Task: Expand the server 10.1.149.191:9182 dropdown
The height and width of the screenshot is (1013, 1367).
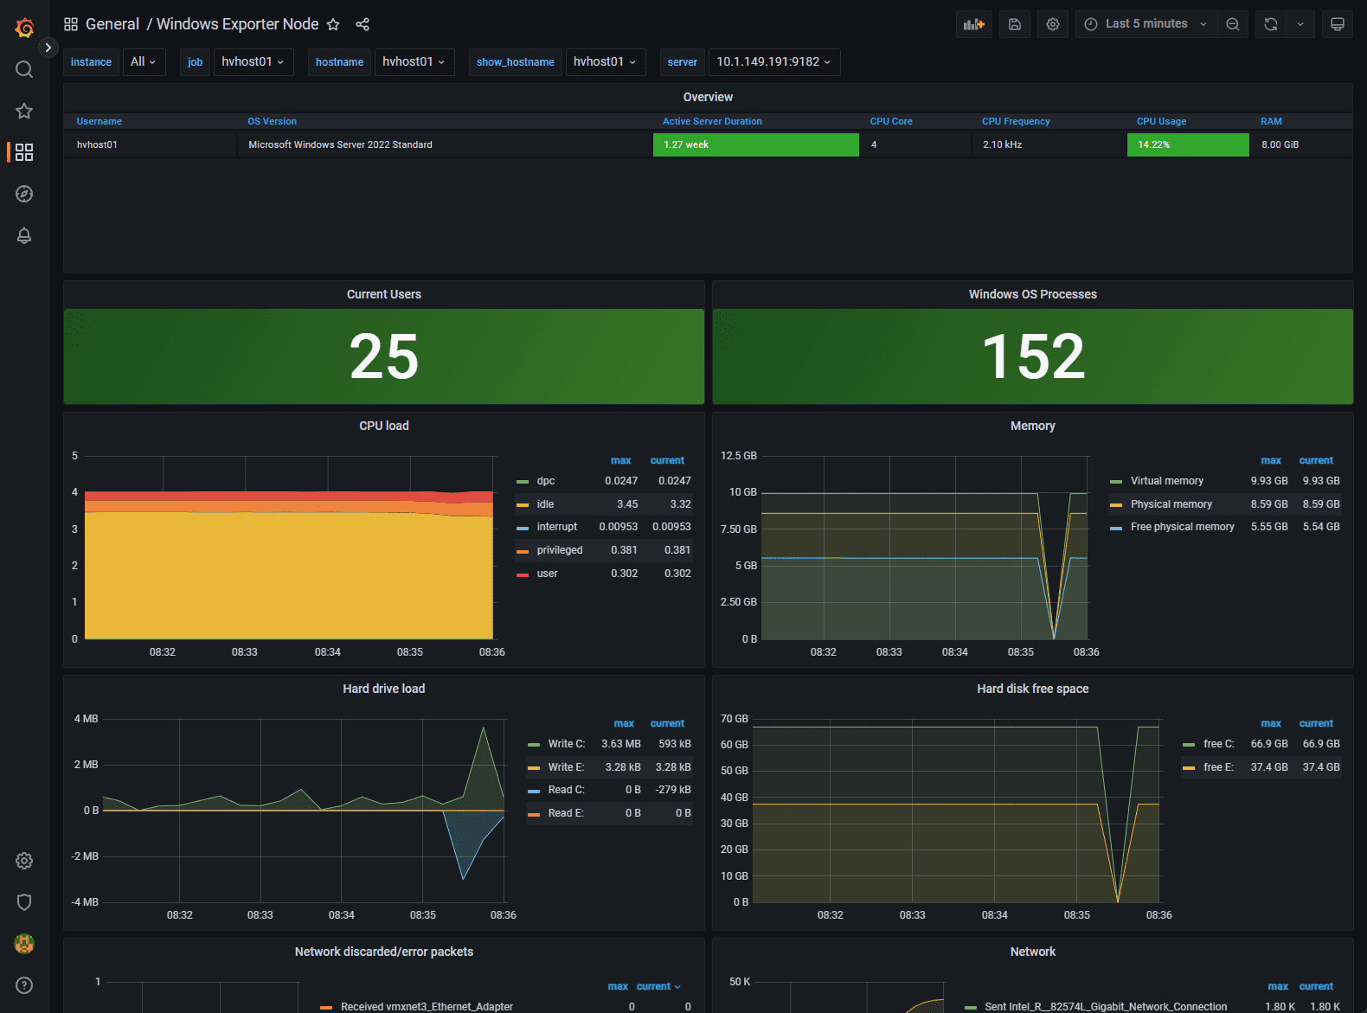Action: point(773,61)
